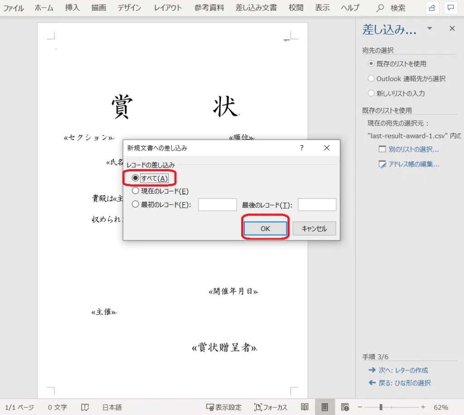Open the 差し込み文書 ribbon tab
The height and width of the screenshot is (415, 464).
256,8
